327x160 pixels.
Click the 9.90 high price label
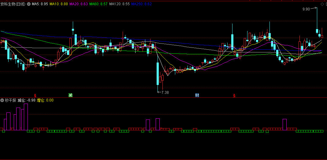coord(306,9)
